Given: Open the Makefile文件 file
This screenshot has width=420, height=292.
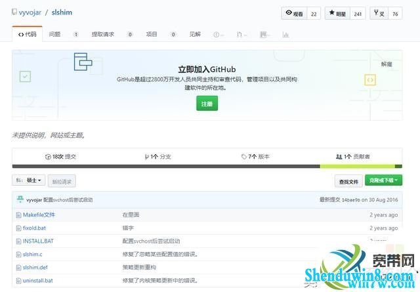Looking at the screenshot, I should point(39,215).
